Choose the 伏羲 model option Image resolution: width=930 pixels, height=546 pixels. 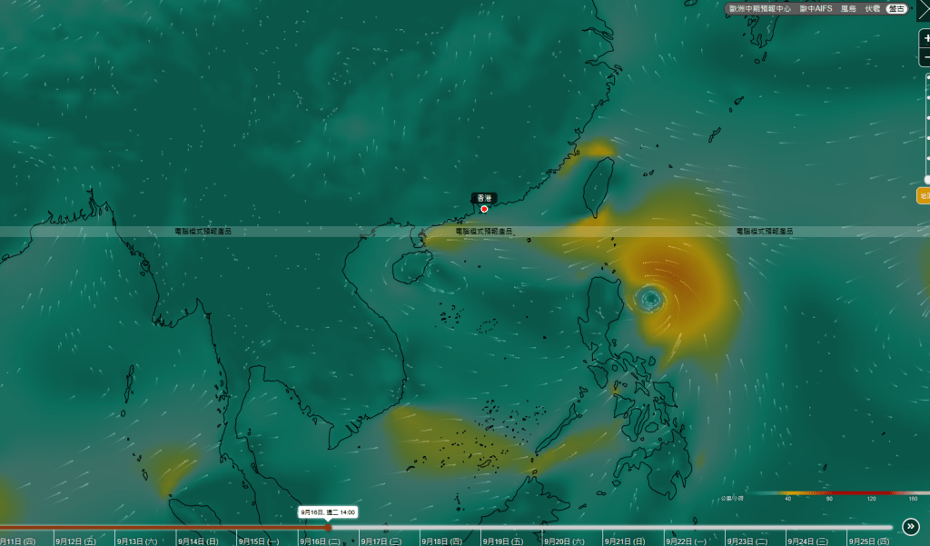point(872,8)
